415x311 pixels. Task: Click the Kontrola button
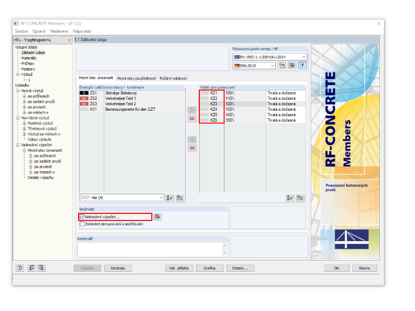(x=117, y=268)
